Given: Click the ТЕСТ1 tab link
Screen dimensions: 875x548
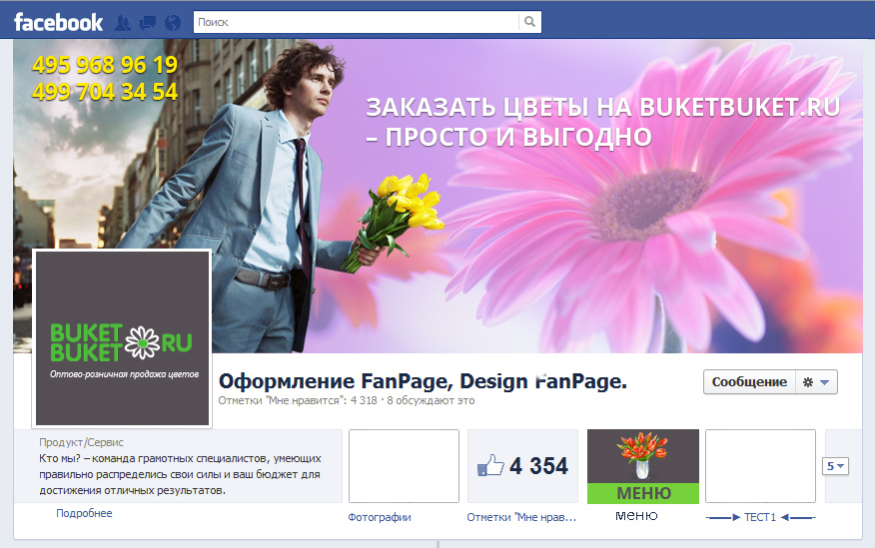Looking at the screenshot, I should coord(760,517).
